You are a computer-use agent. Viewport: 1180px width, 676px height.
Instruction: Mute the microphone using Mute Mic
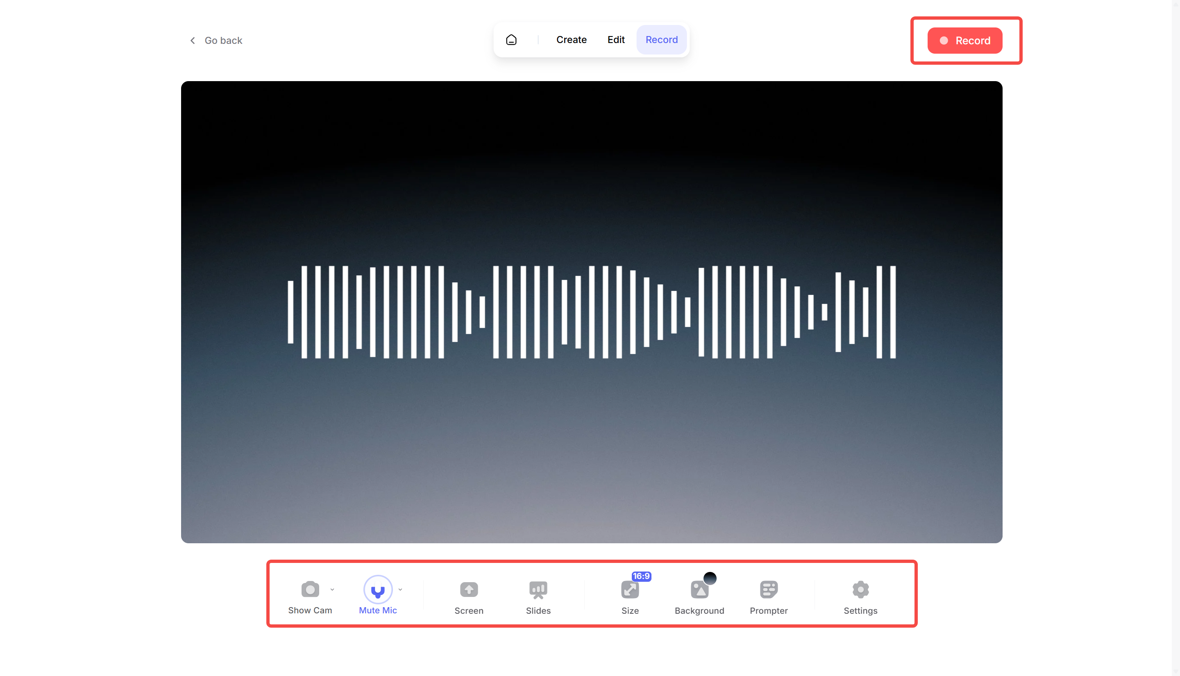378,590
